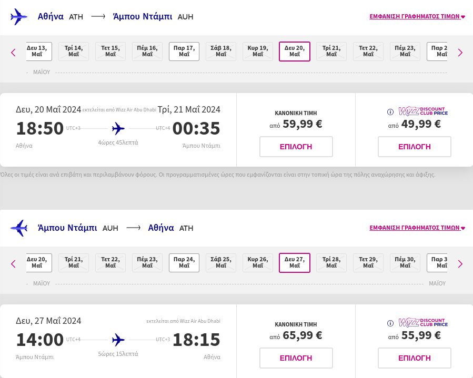The height and width of the screenshot is (378, 473).
Task: Choose return discount club 55,99 € ΕΠΙΛΟΓΗ
Action: pos(415,358)
